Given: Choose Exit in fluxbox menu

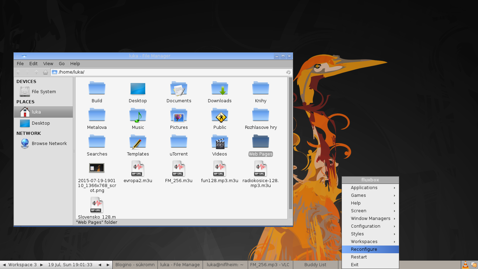Looking at the screenshot, I should point(370,265).
